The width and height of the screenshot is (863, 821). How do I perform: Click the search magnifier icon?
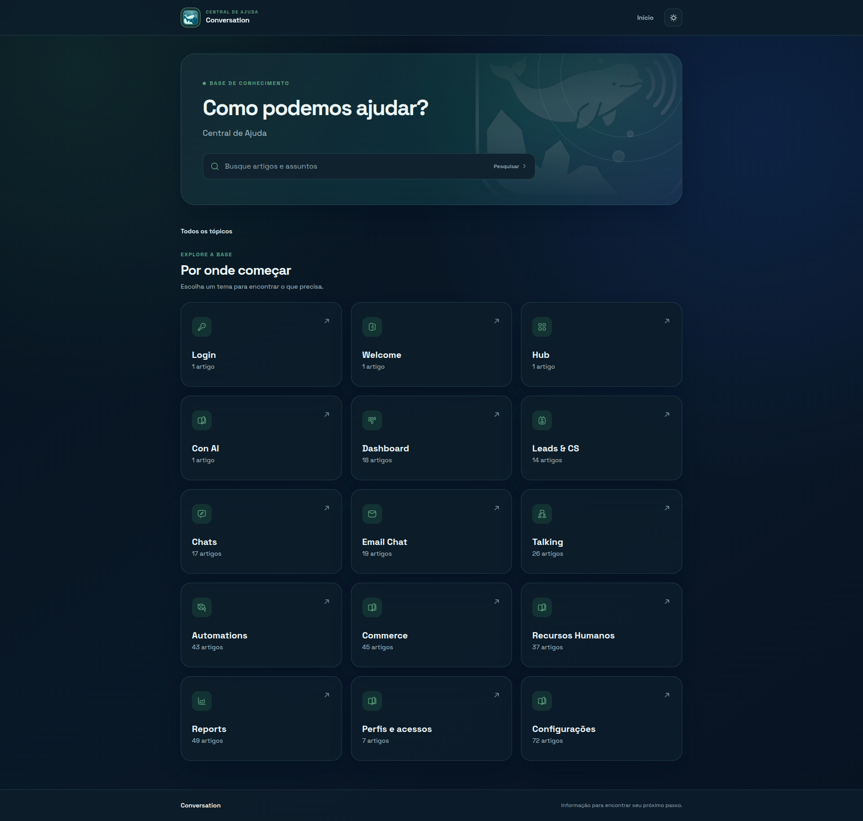tap(215, 166)
